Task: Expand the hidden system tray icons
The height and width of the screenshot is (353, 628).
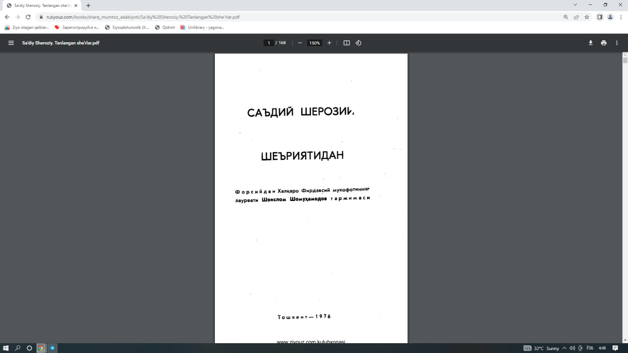Action: coord(564,348)
